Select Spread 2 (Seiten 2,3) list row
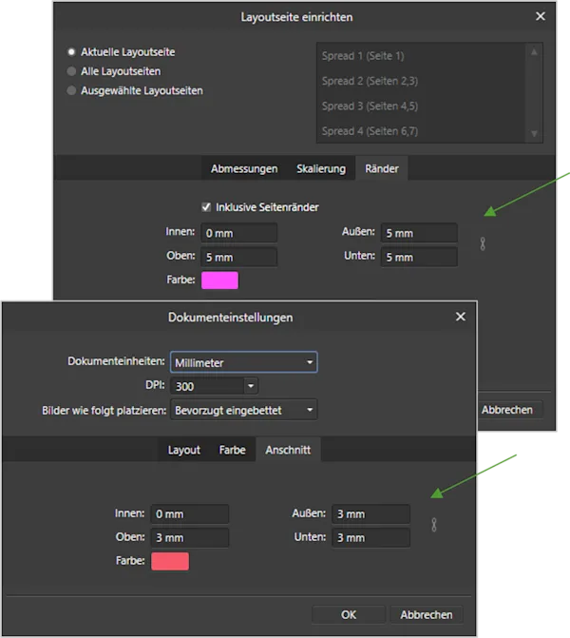 tap(421, 81)
